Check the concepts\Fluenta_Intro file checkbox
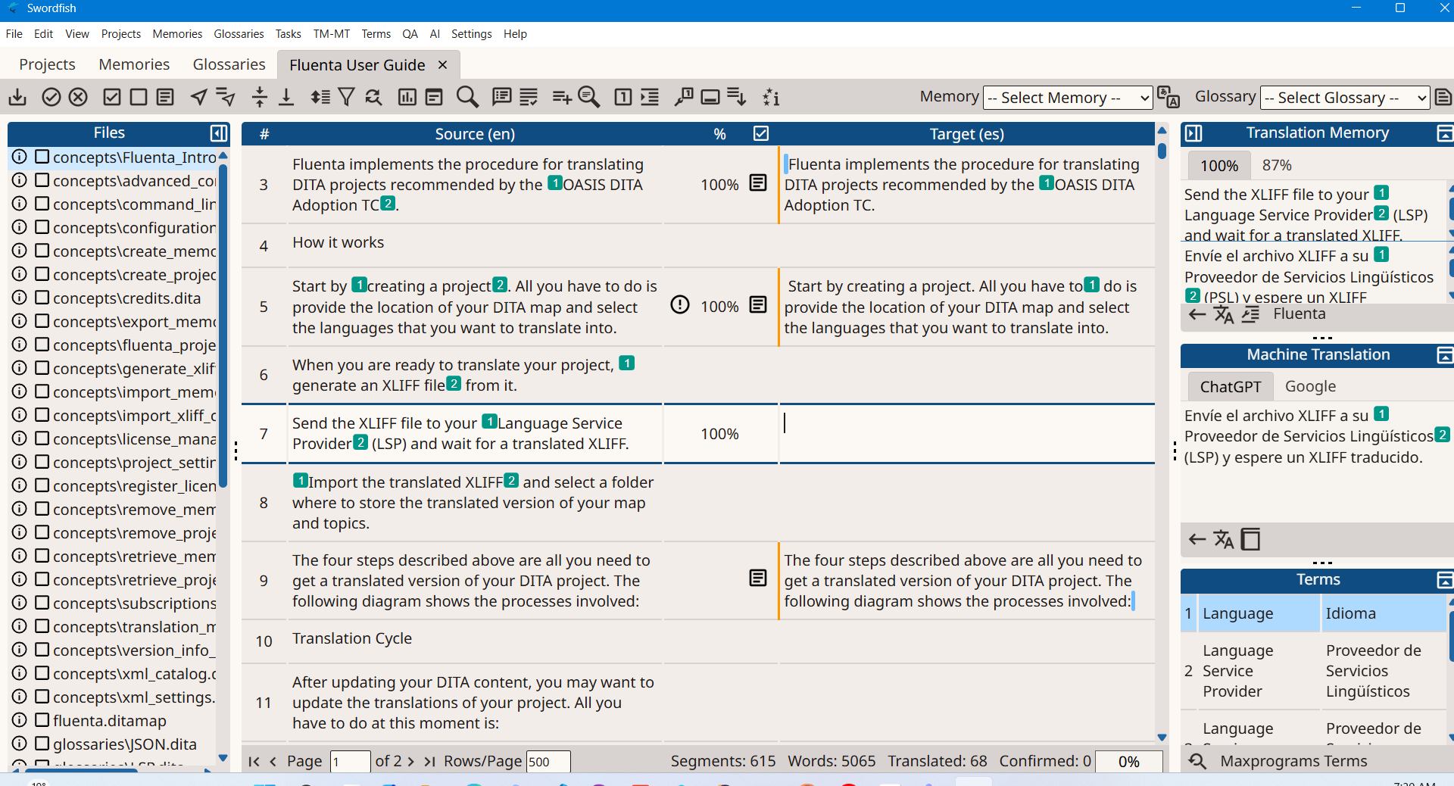Viewport: 1454px width, 786px height. point(42,157)
